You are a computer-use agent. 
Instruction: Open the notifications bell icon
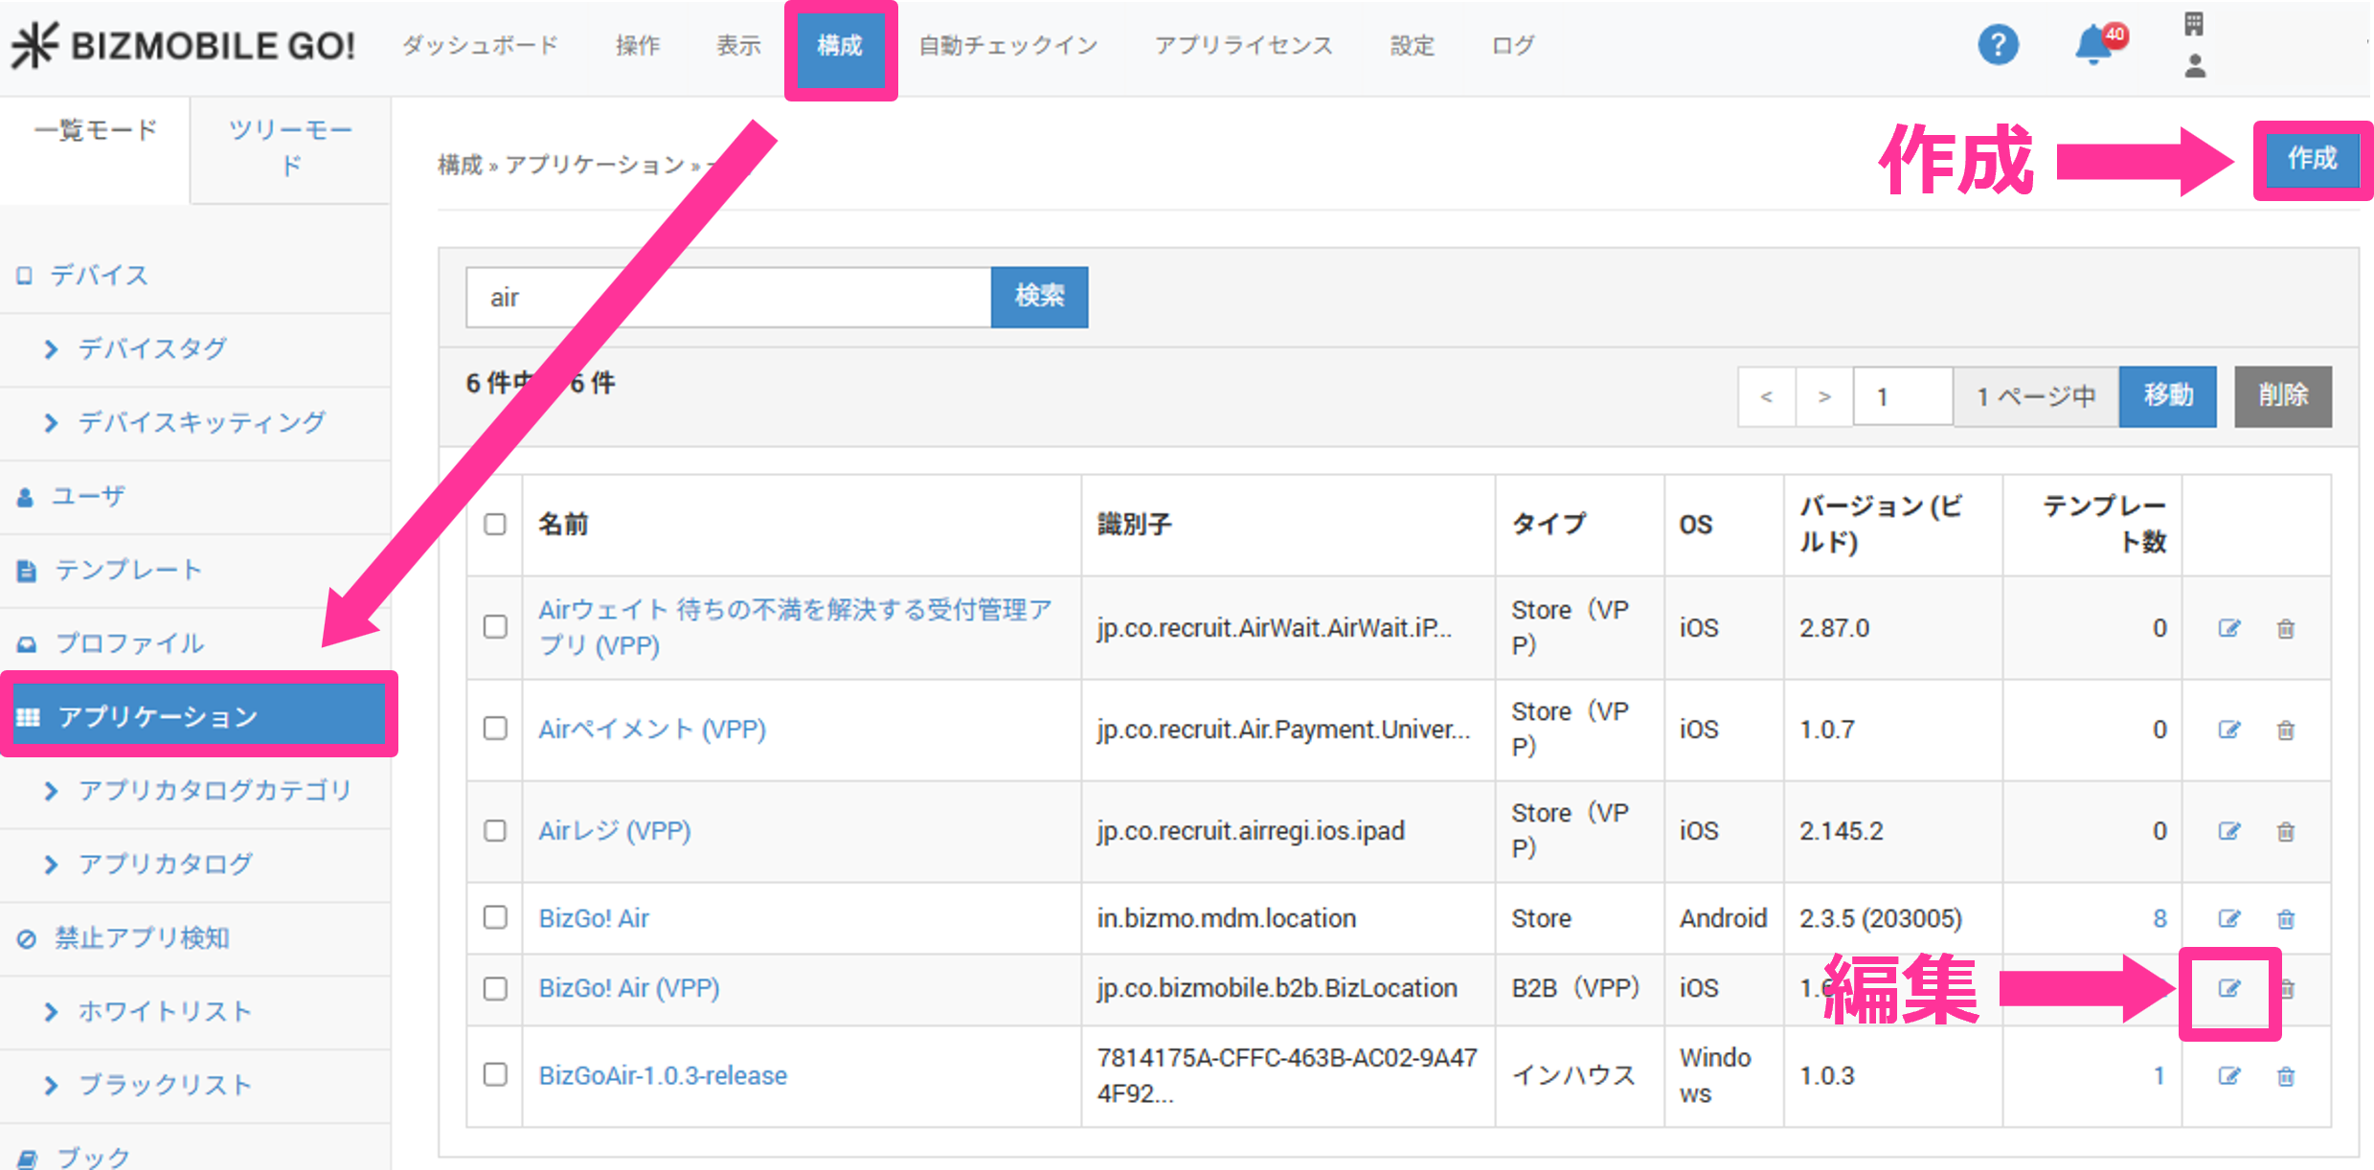pyautogui.click(x=2094, y=45)
